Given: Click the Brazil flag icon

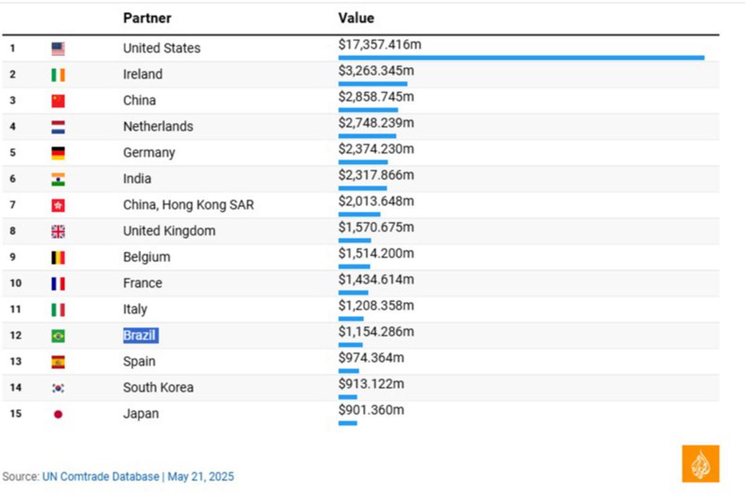Looking at the screenshot, I should [x=58, y=336].
